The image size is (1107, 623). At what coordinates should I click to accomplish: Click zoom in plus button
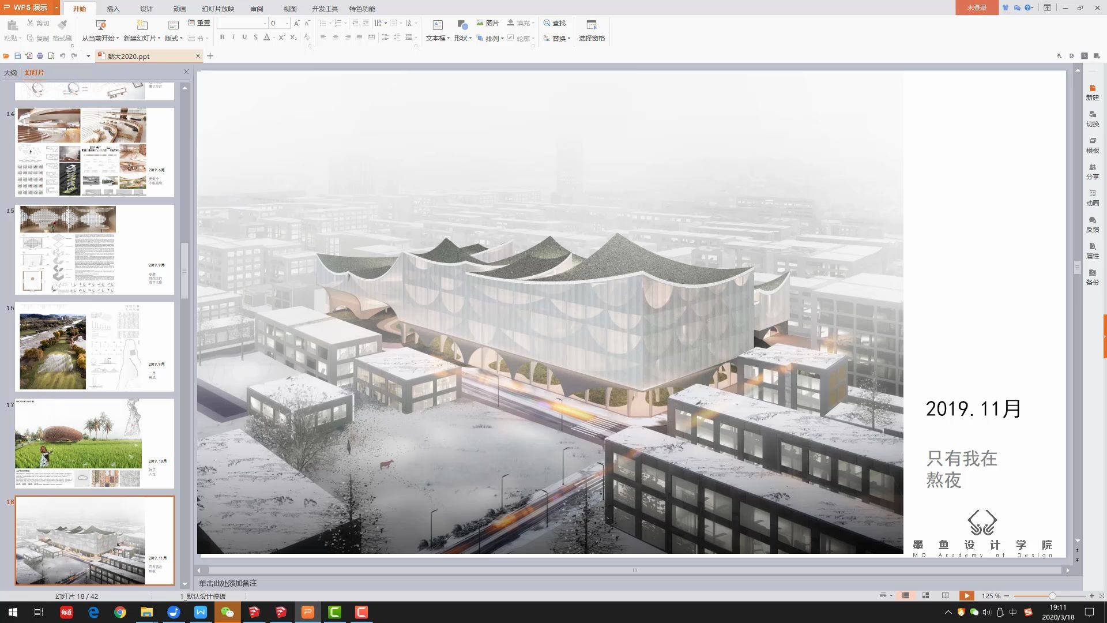tap(1091, 596)
